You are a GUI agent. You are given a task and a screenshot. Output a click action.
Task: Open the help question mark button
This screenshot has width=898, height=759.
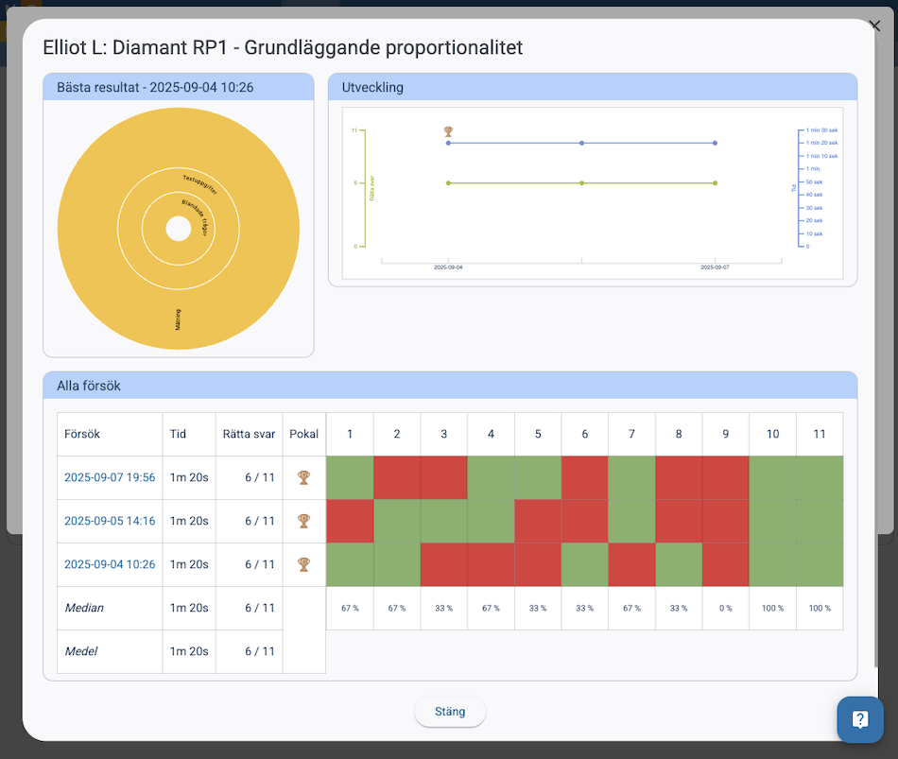click(859, 719)
